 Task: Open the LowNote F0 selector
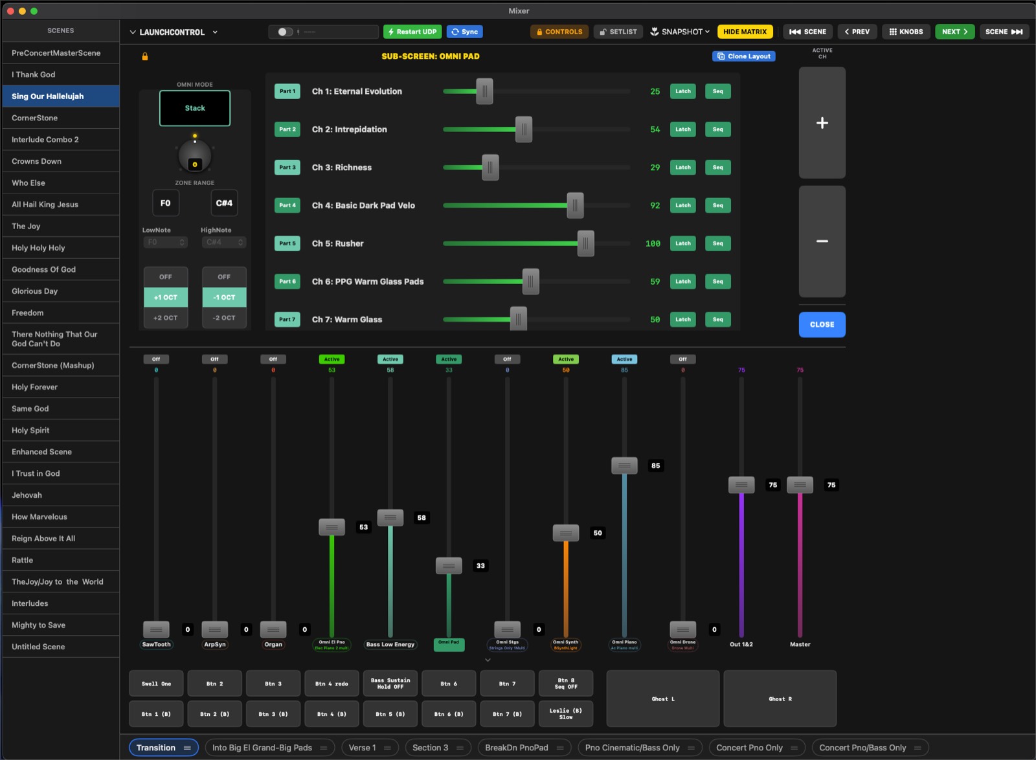point(165,242)
